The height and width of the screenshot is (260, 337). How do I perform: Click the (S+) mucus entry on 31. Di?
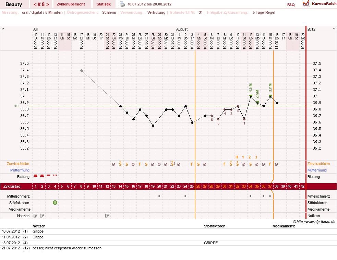pyautogui.click(x=172, y=163)
